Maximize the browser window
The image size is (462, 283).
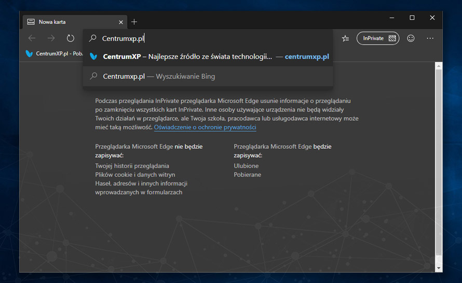(x=412, y=18)
